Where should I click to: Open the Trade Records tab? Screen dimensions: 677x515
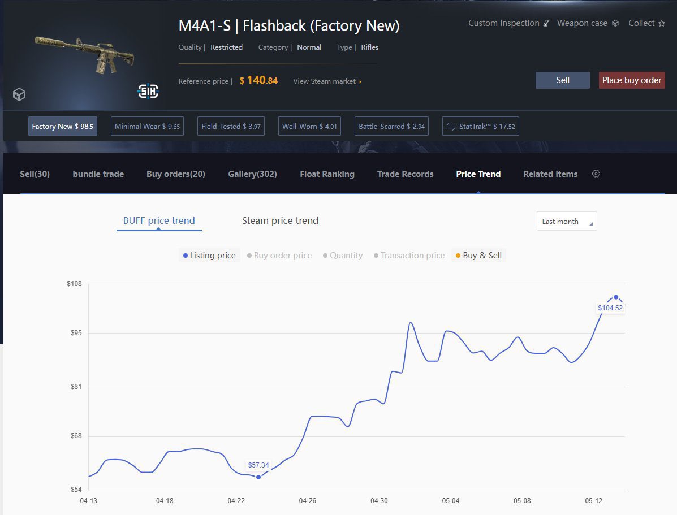tap(405, 174)
